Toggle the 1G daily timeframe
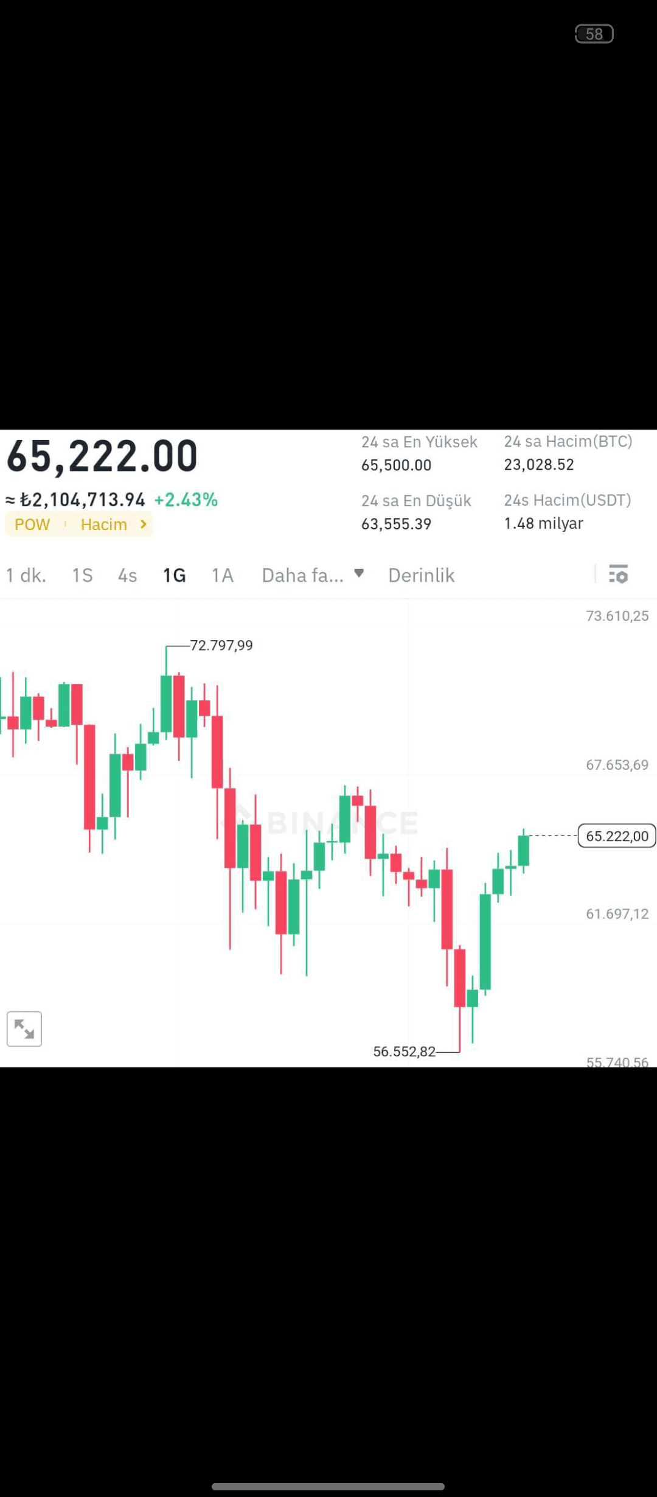 (x=174, y=574)
